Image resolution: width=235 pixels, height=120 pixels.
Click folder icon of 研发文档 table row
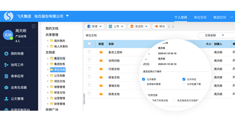(x=101, y=77)
